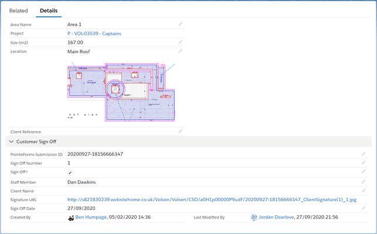Click the Sign Off Number value 1
The image size is (377, 234).
(x=69, y=163)
